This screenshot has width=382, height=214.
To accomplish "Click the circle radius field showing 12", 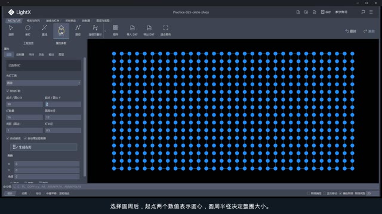I will tap(63, 117).
